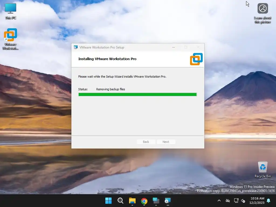Viewport: 276px width, 207px height.
Task: Open File Explorer from the taskbar
Action: [x=132, y=201]
